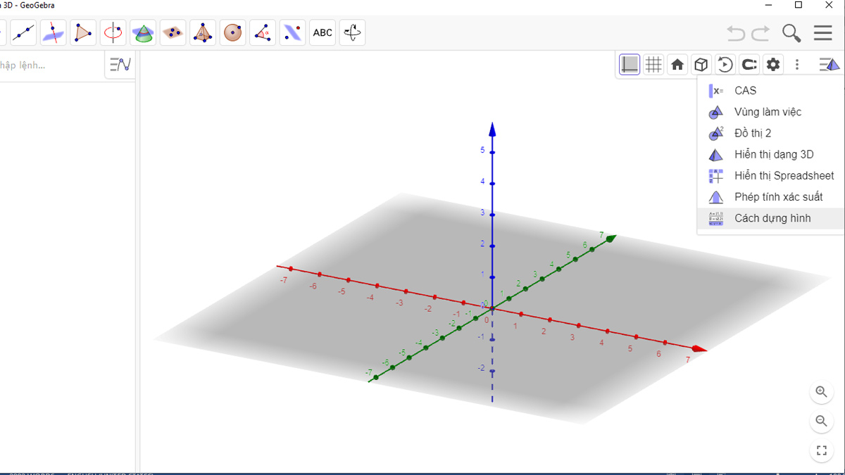Toggle the Views list icon with pyramid
The height and width of the screenshot is (475, 845).
(x=830, y=65)
